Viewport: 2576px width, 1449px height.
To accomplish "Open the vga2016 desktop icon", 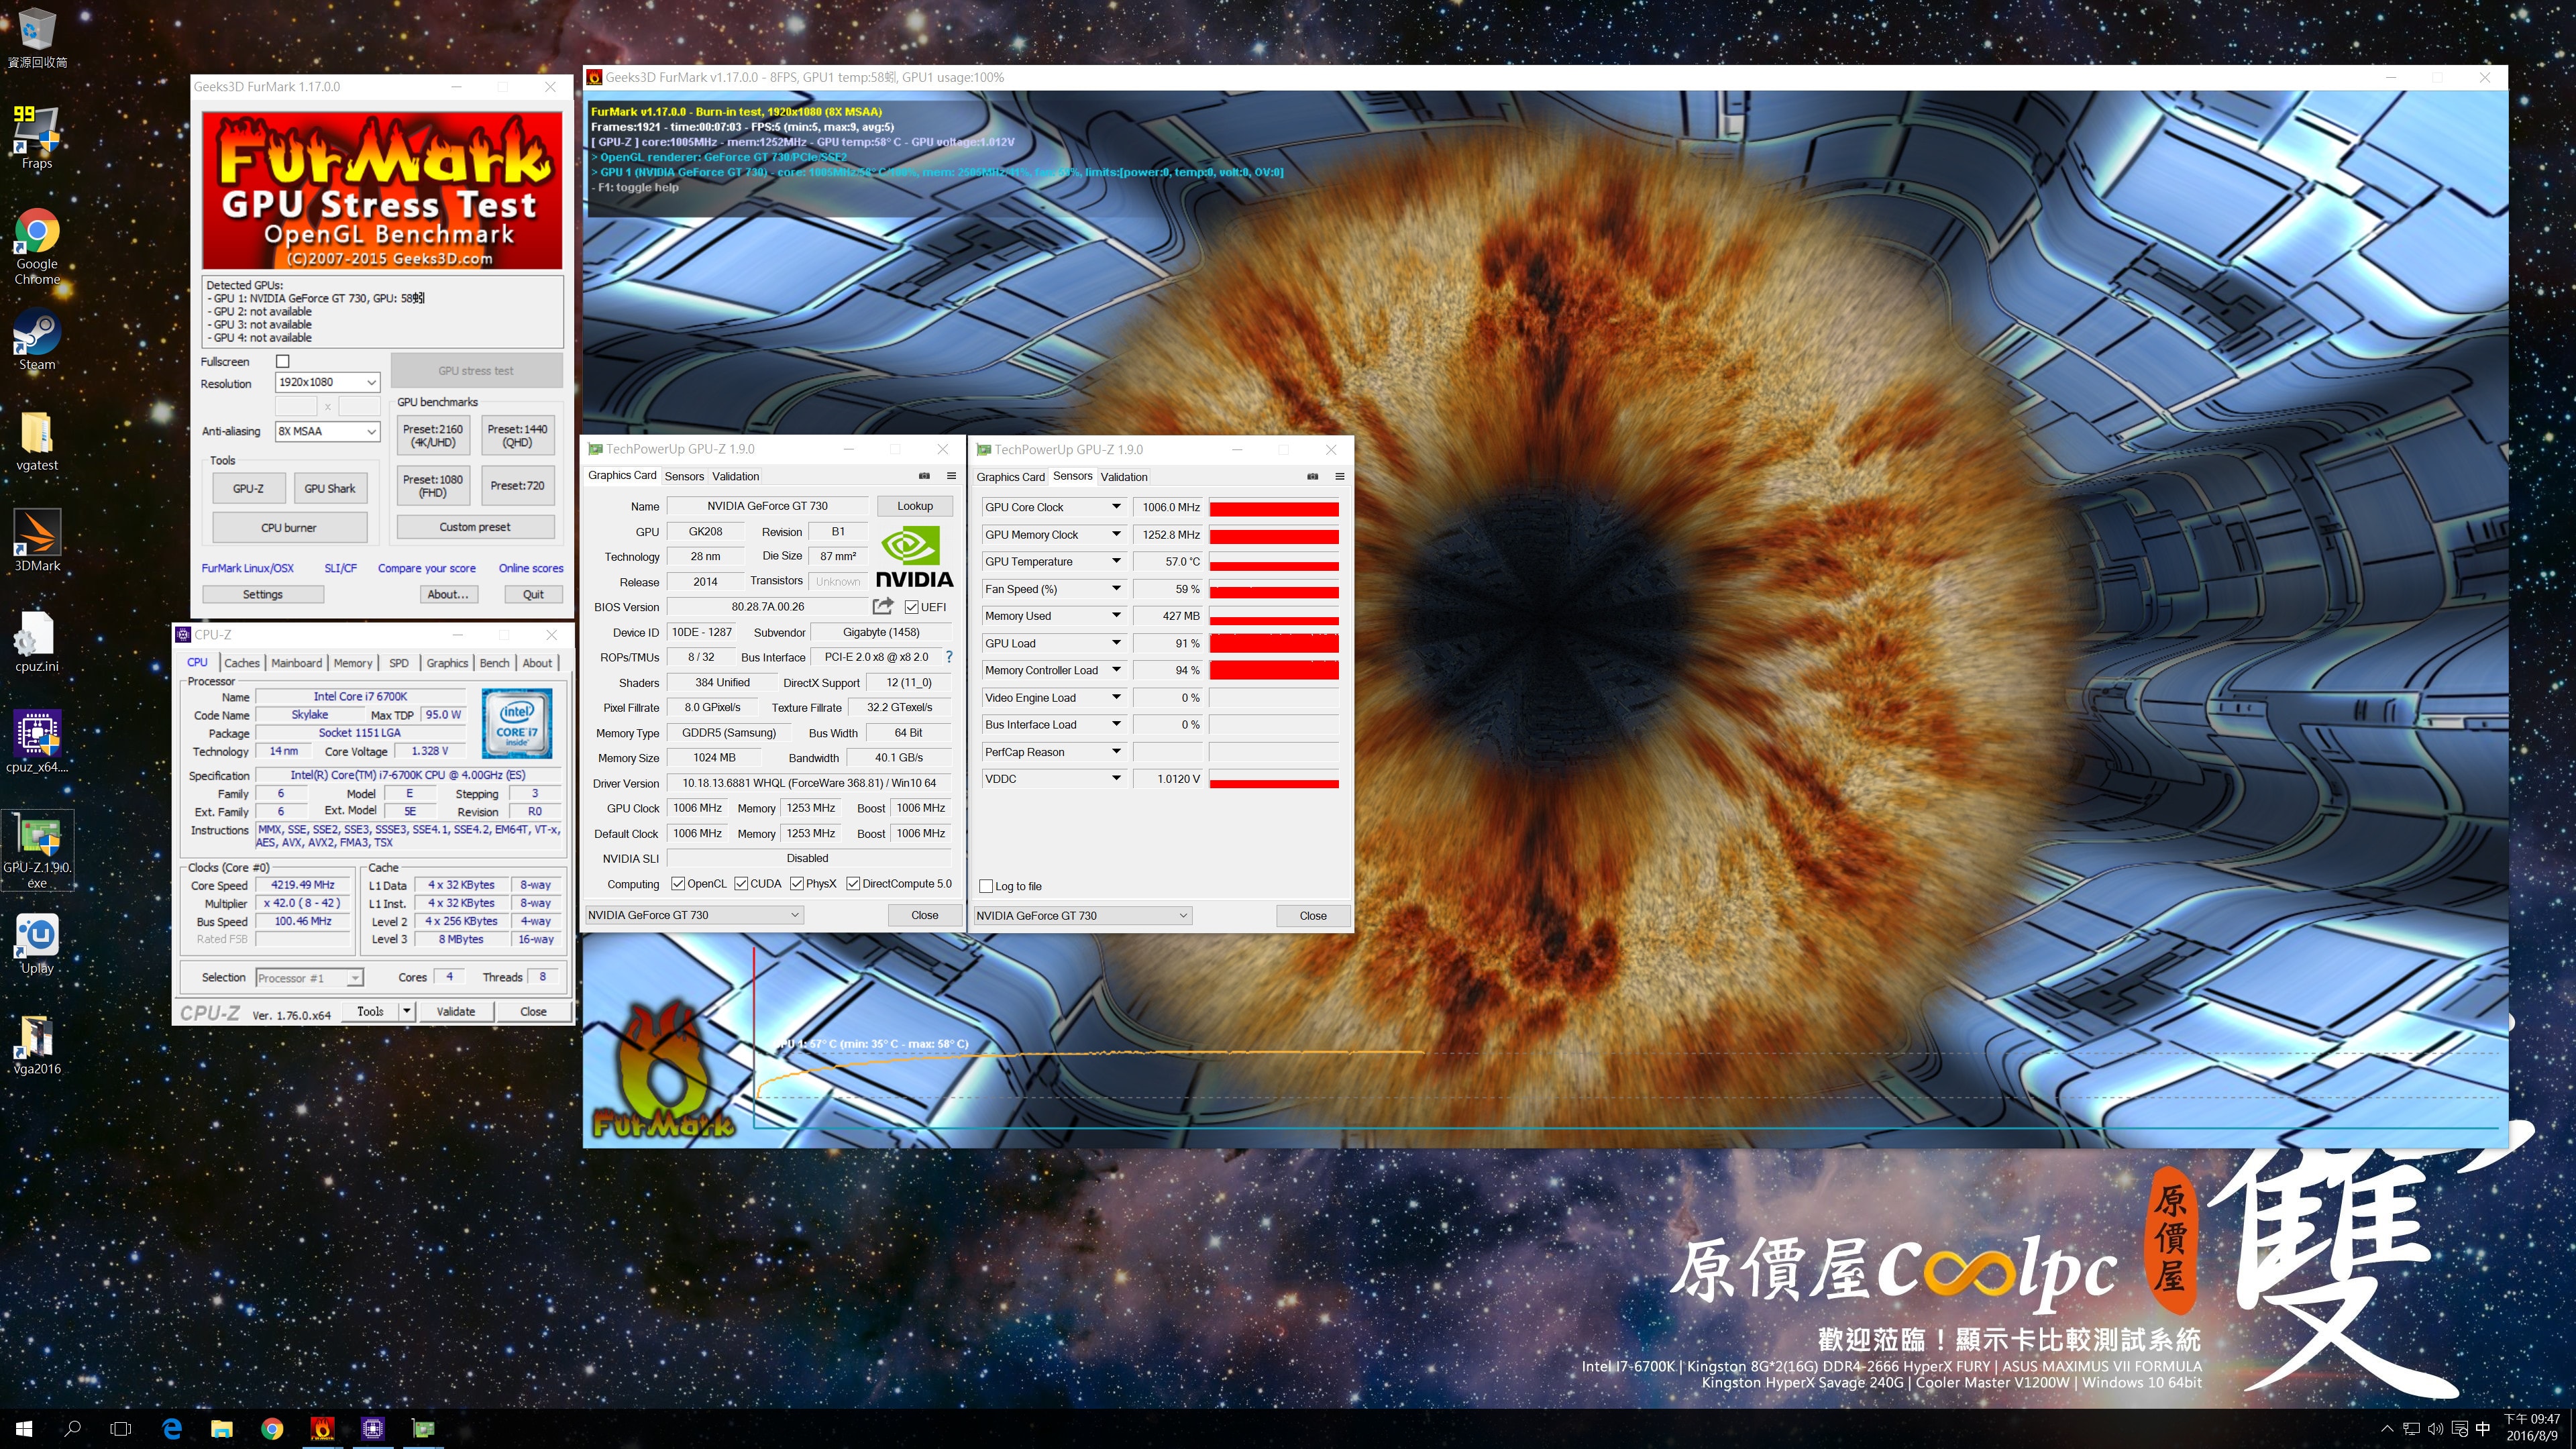I will tap(37, 1044).
